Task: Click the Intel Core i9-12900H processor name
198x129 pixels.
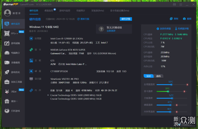Action: tap(67, 39)
